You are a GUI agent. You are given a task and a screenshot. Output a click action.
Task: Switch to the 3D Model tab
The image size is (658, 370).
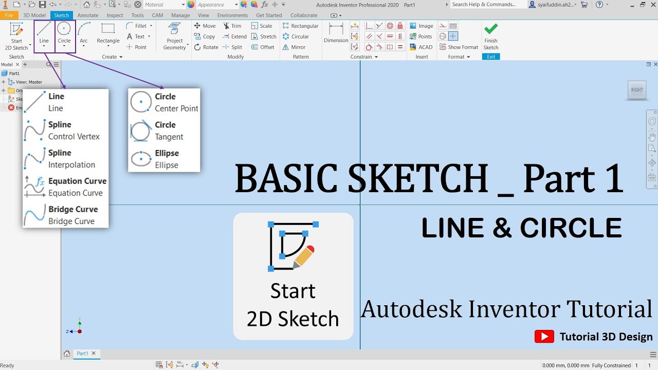(34, 15)
